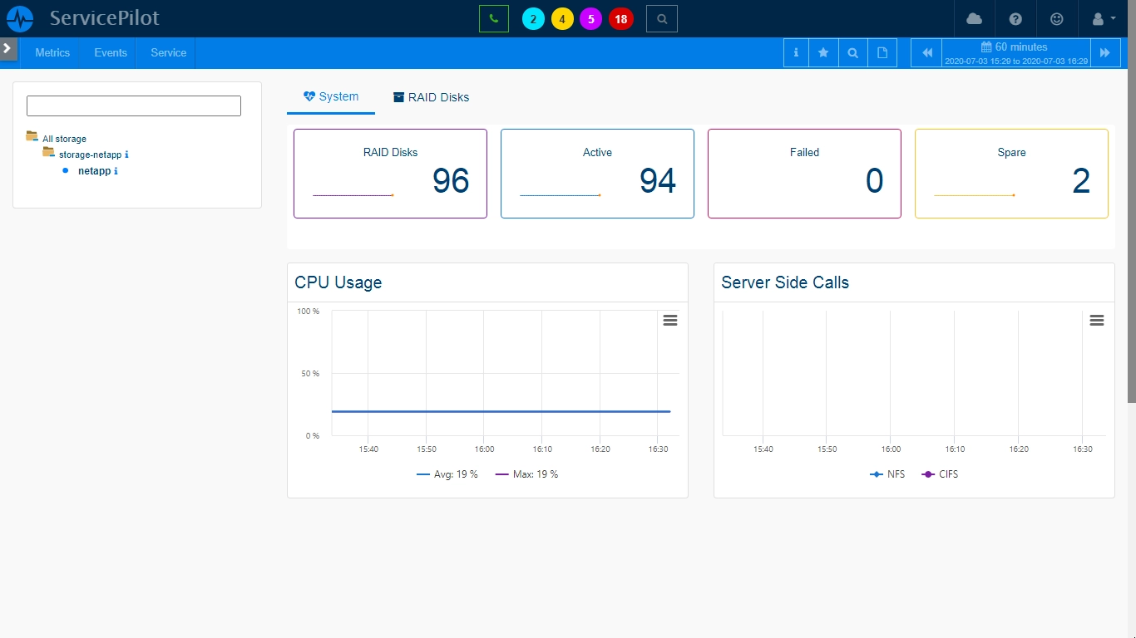Click the magnifier icon in blue toolbar
The height and width of the screenshot is (638, 1136).
852,52
